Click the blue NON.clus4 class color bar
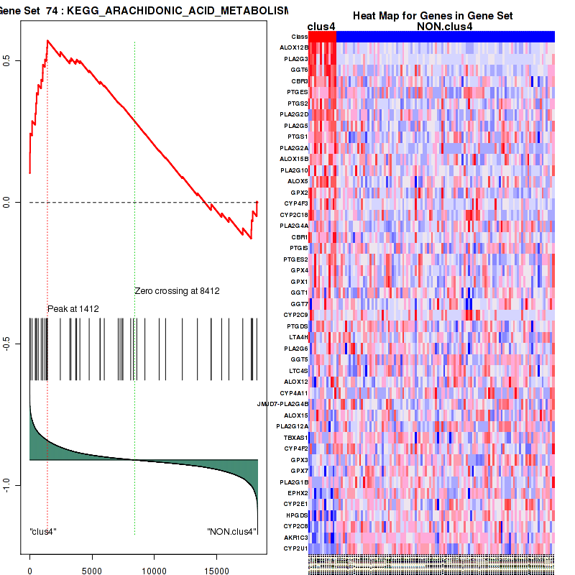 click(x=445, y=37)
